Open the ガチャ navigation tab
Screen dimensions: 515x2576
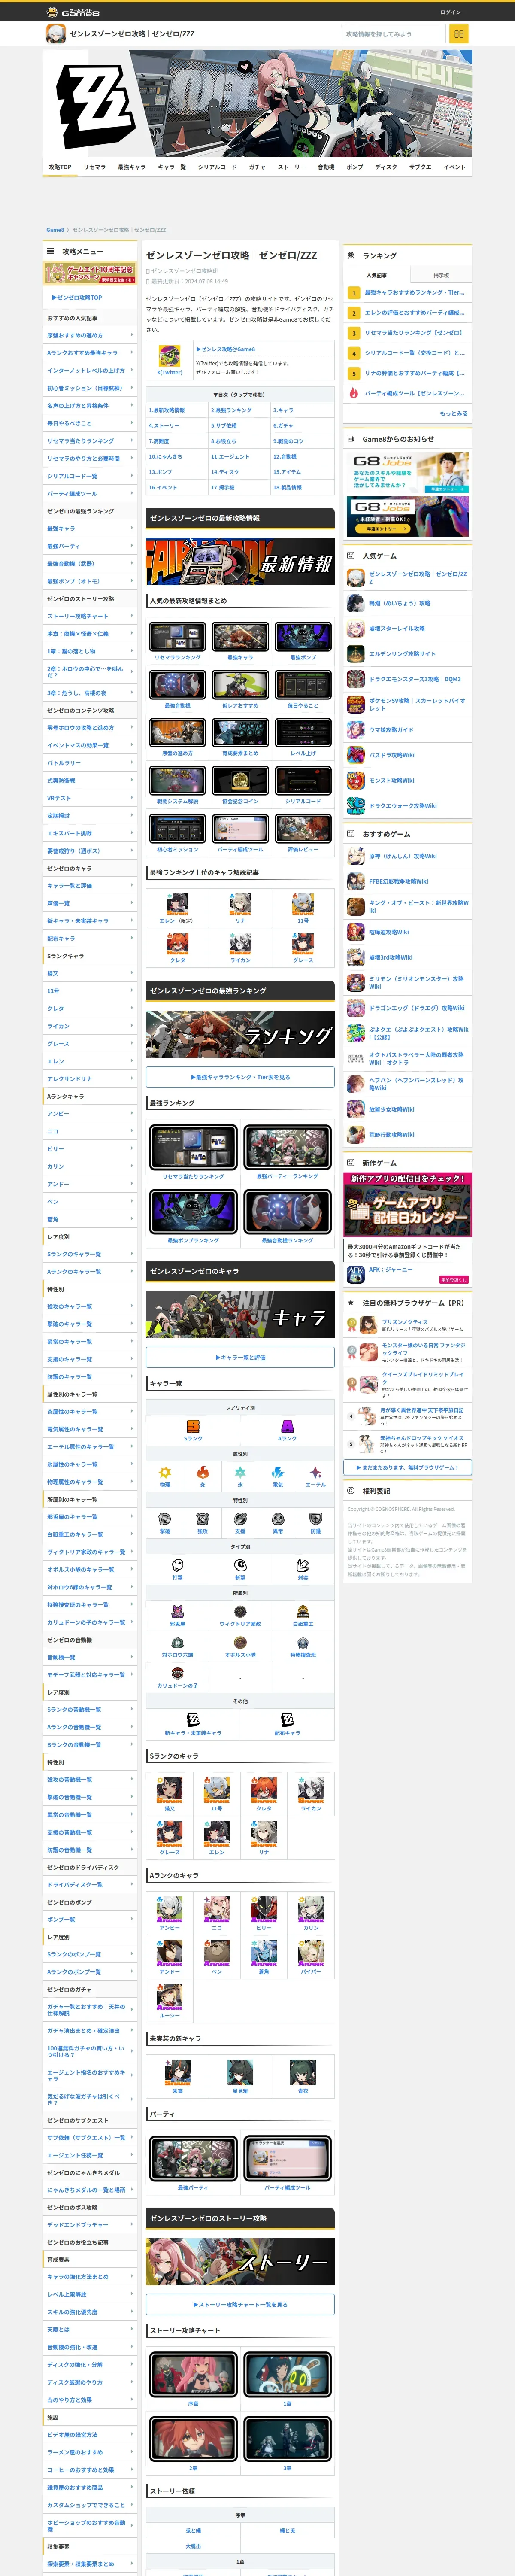coord(257,167)
